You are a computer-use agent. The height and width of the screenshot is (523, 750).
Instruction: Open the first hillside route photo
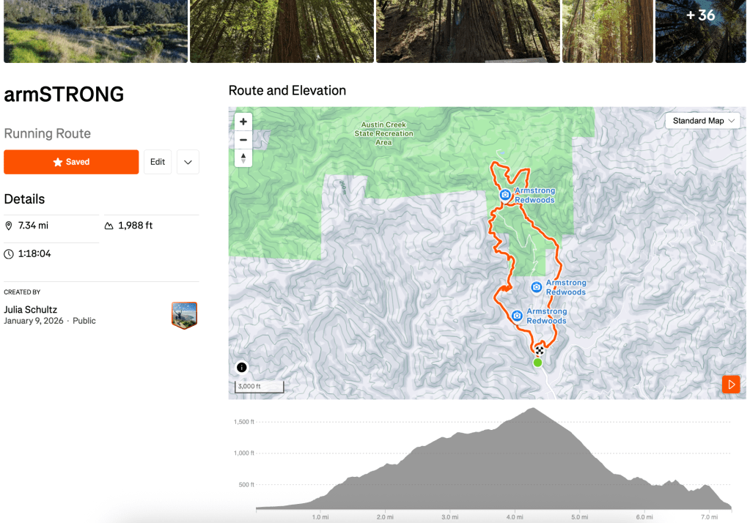pyautogui.click(x=95, y=31)
